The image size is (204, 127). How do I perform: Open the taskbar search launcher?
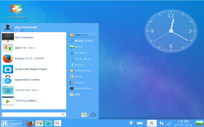pos(58,123)
